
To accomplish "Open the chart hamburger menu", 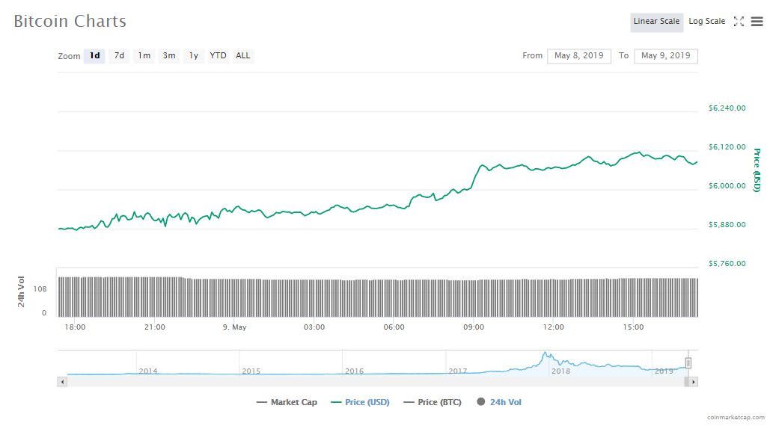I will [x=757, y=22].
